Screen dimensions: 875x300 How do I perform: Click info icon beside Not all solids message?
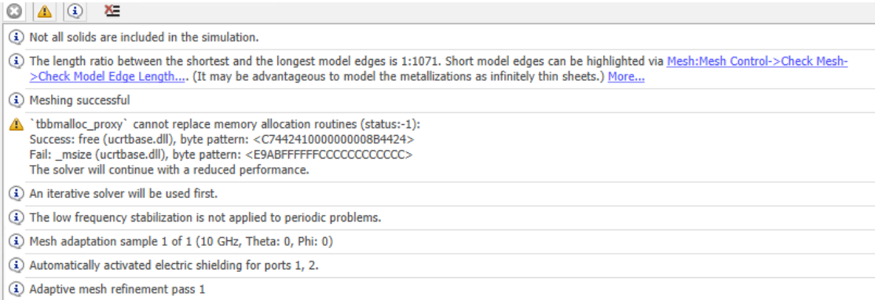pyautogui.click(x=17, y=38)
